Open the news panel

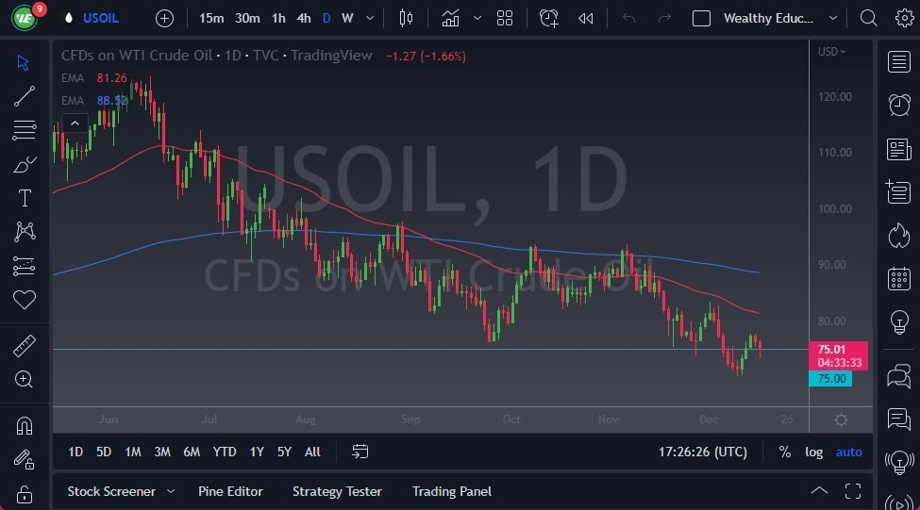coord(899,149)
